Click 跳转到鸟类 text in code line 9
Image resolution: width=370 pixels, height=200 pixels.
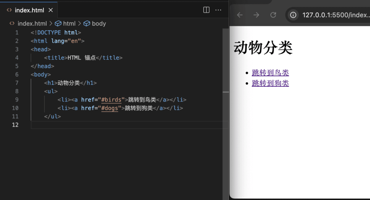point(142,100)
